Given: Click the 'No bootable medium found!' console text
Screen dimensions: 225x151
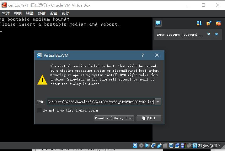Looking at the screenshot, I should pos(35,19).
